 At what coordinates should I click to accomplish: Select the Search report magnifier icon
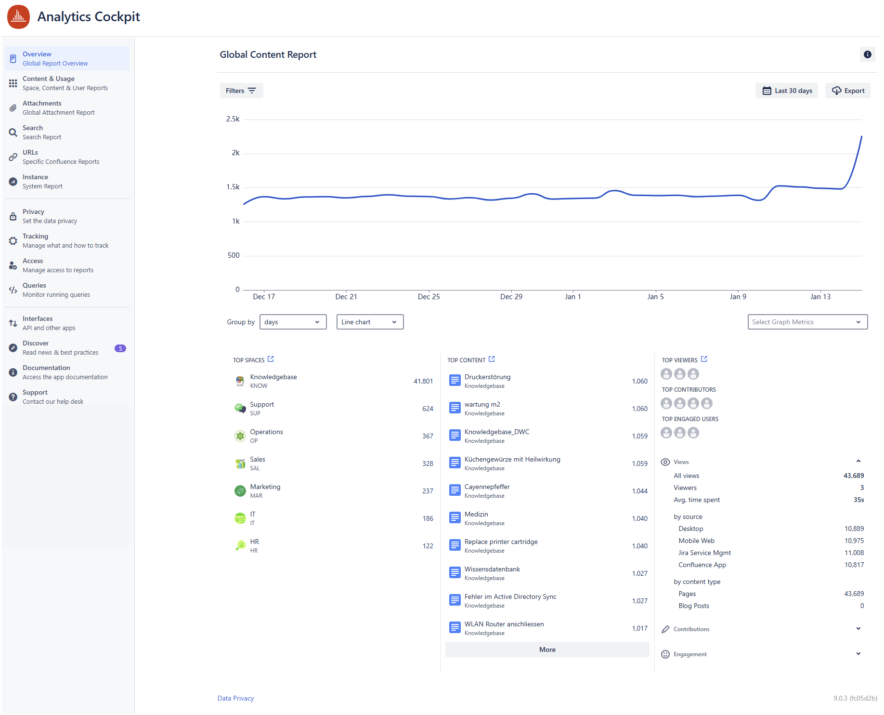click(x=13, y=132)
